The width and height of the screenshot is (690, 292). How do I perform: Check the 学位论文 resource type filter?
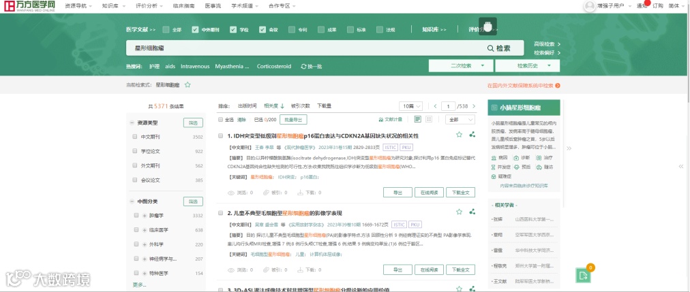pos(135,151)
